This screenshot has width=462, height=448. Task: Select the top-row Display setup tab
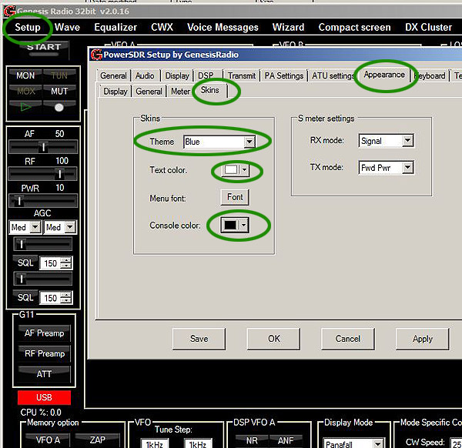click(x=177, y=75)
